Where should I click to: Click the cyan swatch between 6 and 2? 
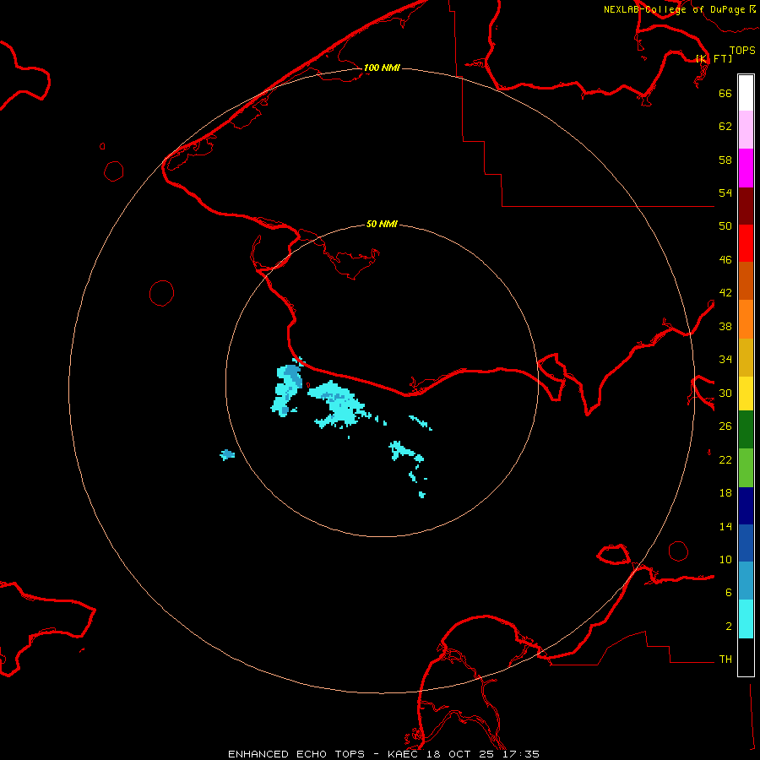point(746,619)
